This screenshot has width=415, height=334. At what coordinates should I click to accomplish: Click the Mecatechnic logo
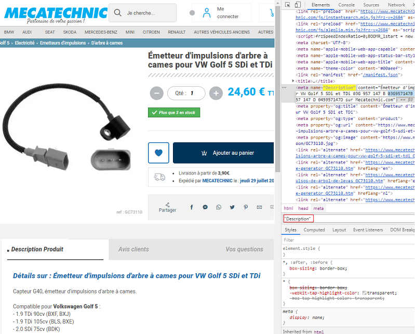pyautogui.click(x=56, y=15)
